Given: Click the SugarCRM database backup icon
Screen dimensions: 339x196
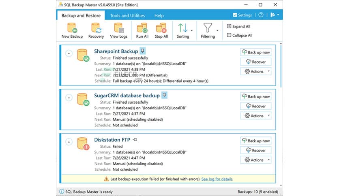Looking at the screenshot, I should click(x=83, y=99).
